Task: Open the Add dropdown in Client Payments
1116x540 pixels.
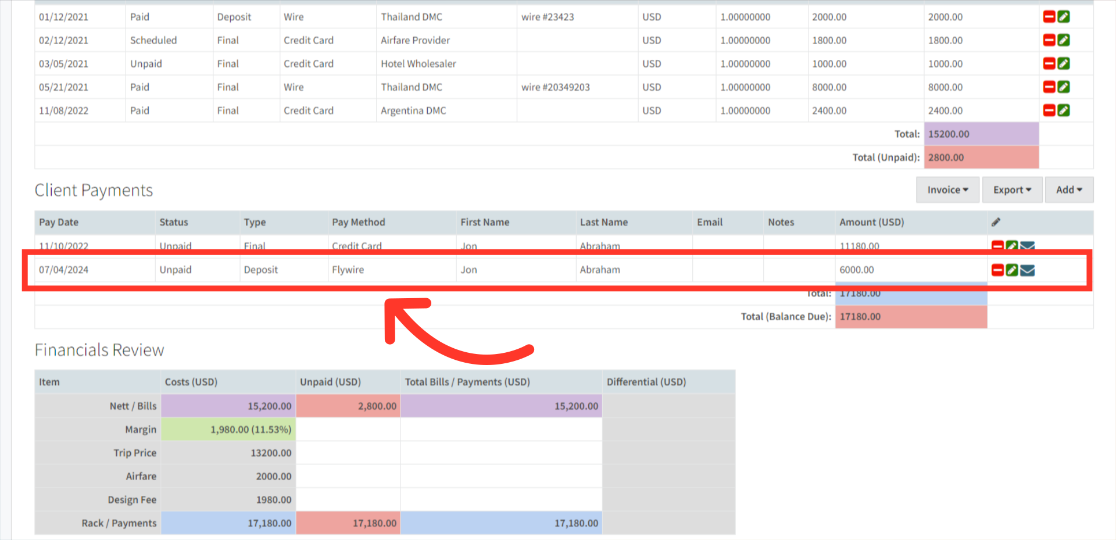Action: pos(1068,189)
